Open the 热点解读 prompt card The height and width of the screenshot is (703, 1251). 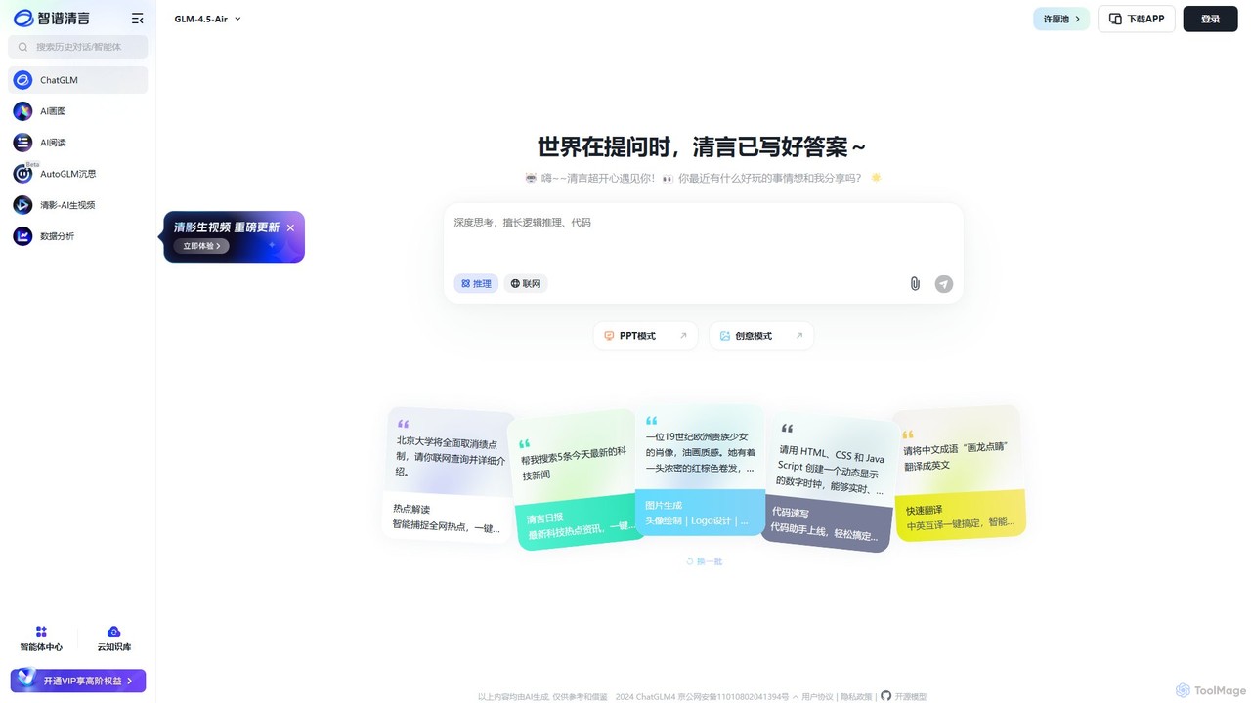[x=448, y=476]
